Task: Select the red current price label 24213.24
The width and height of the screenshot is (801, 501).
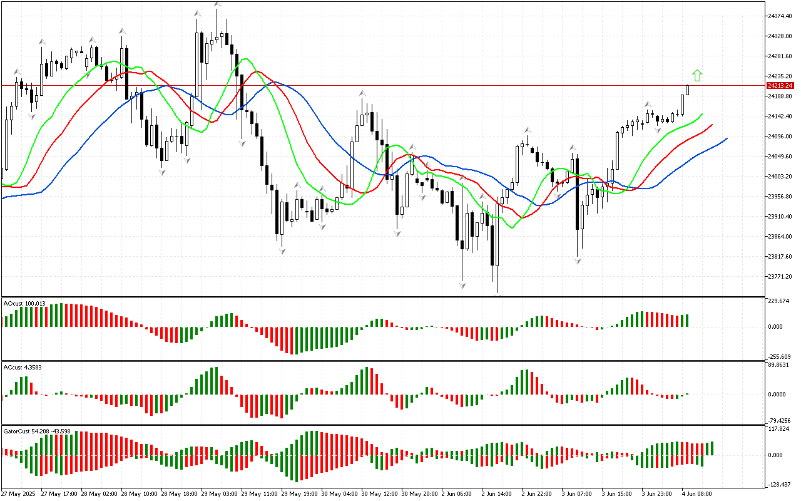Action: click(780, 85)
